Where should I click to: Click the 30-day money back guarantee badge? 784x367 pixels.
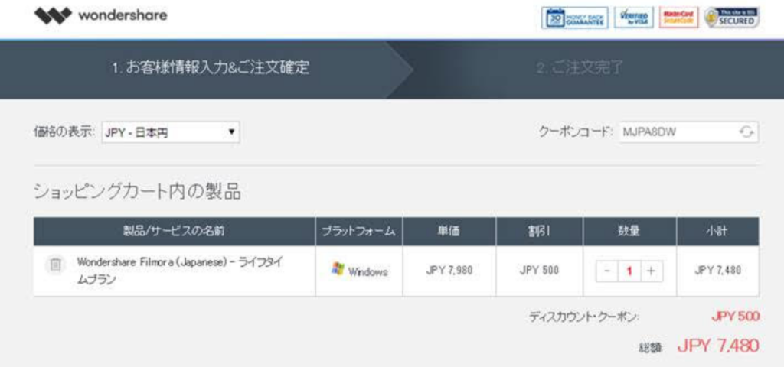tap(574, 18)
